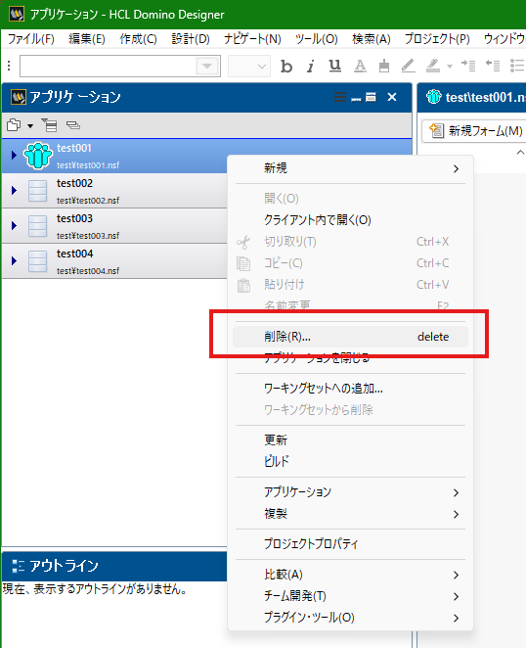Choose 削除(R)... from context menu
Viewport: 526px width, 648px height.
click(x=350, y=337)
